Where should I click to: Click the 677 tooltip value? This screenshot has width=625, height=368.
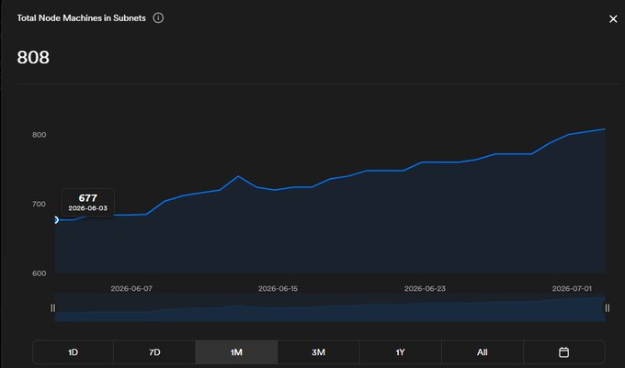point(87,198)
